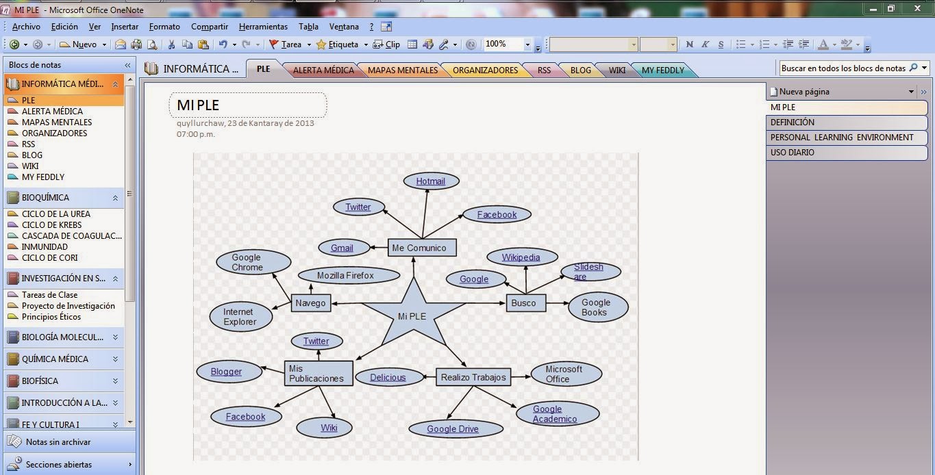This screenshot has width=935, height=475.
Task: Collapse the Blocs de notas panel
Action: click(127, 65)
